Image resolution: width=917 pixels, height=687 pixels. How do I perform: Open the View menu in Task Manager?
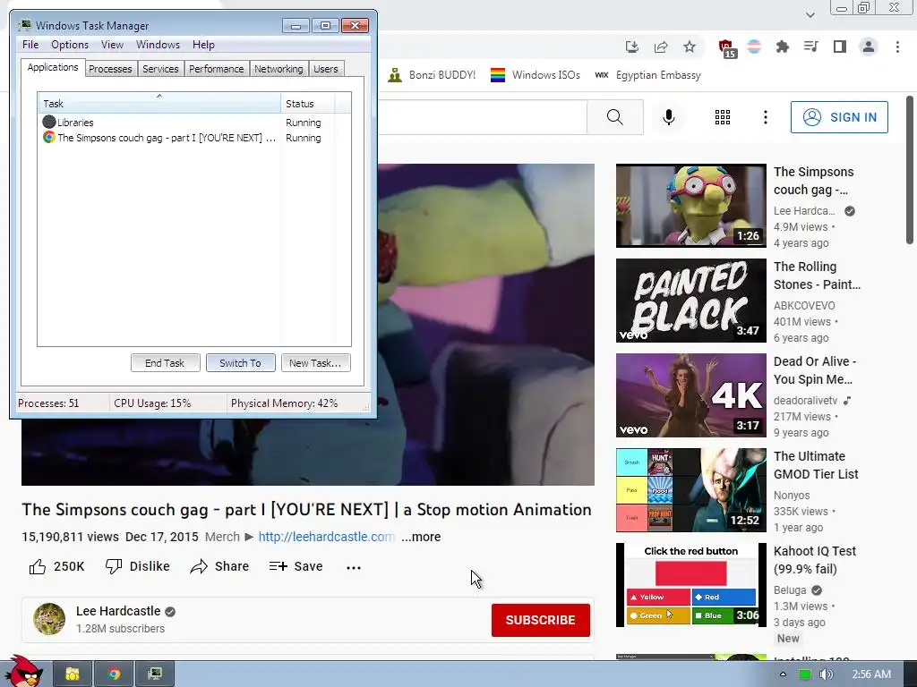(112, 45)
